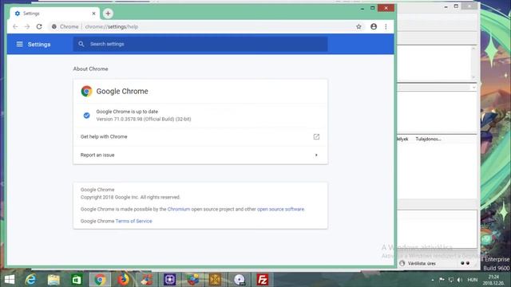Viewport: 511px width, 287px height.
Task: Close the Chrome window
Action: (x=386, y=8)
